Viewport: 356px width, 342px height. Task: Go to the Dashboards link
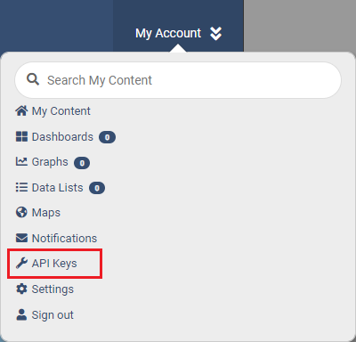[62, 137]
